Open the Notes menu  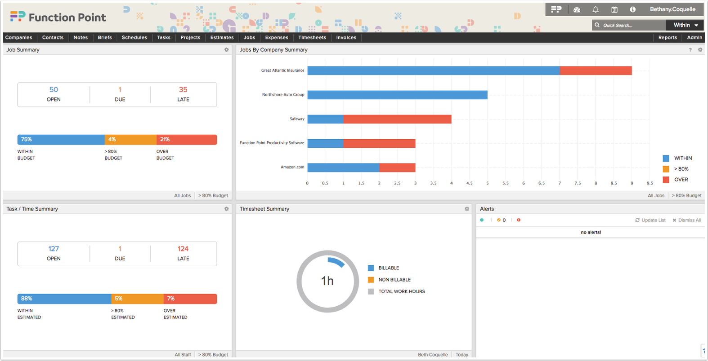point(81,38)
